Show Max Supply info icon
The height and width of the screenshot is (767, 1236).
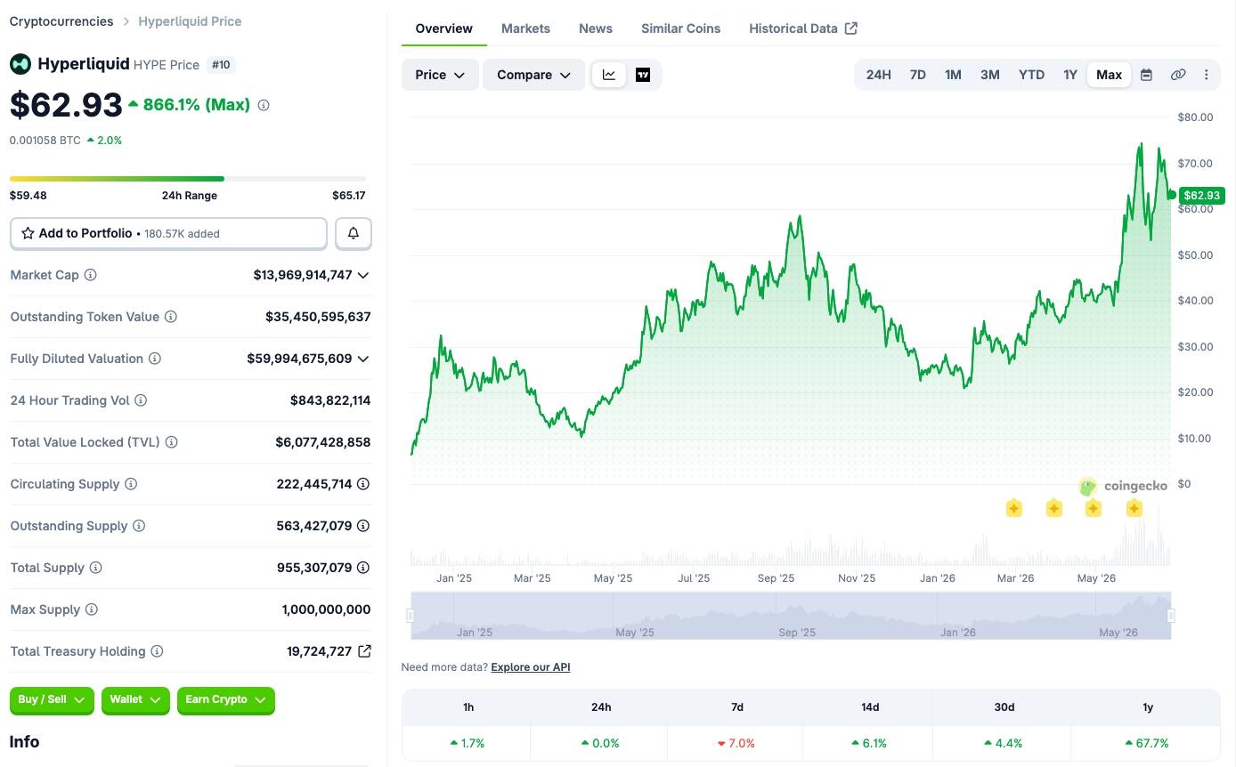coord(92,610)
